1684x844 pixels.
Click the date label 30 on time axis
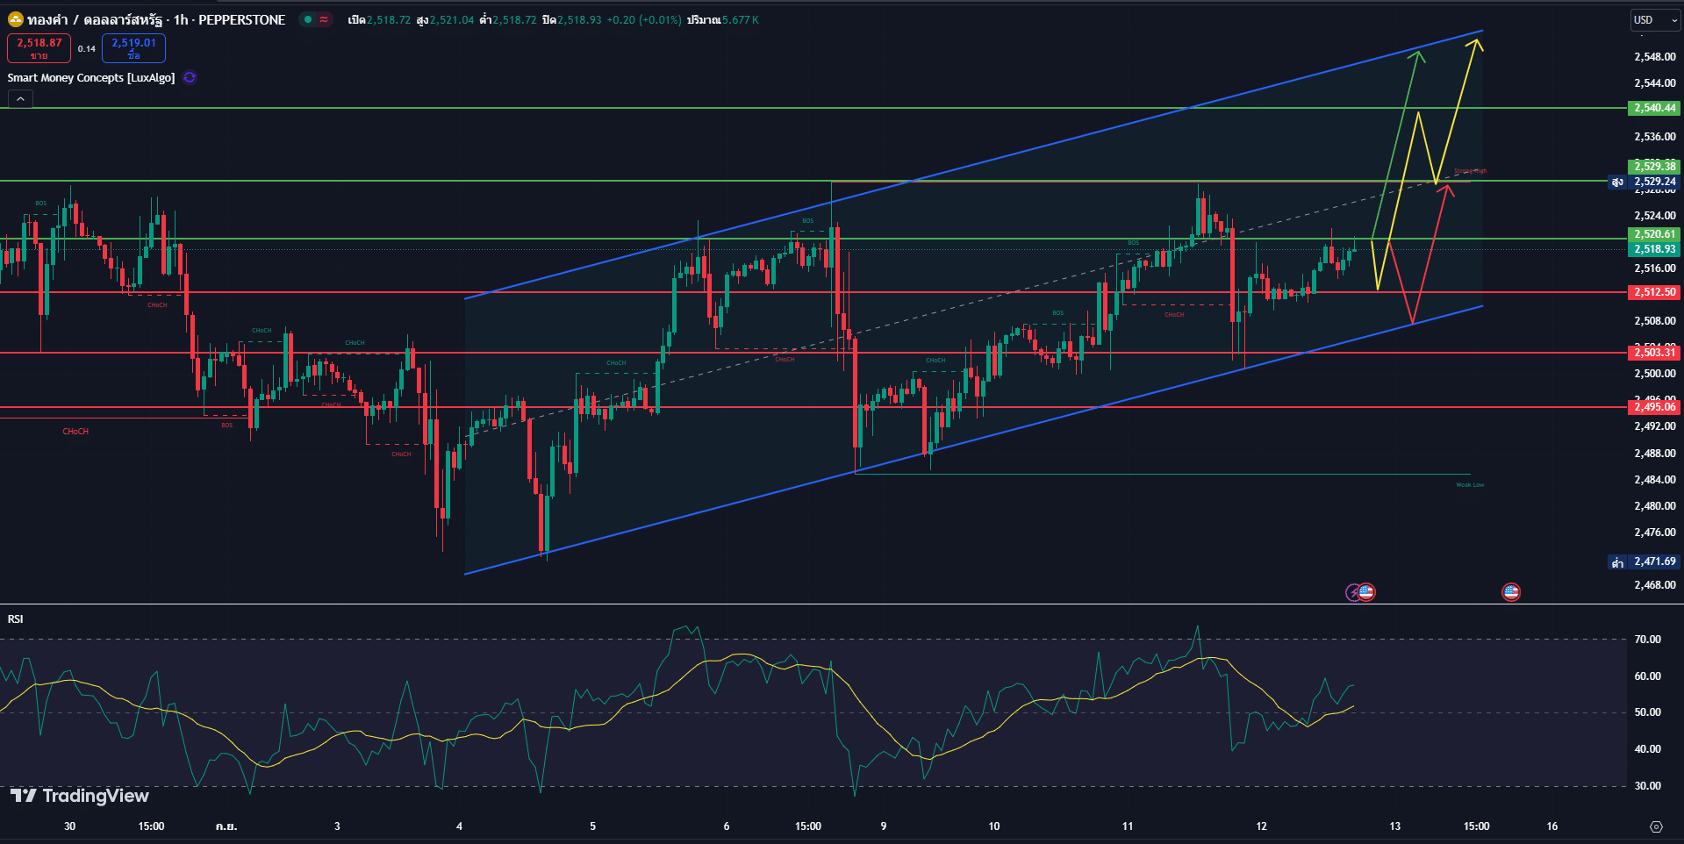(70, 826)
